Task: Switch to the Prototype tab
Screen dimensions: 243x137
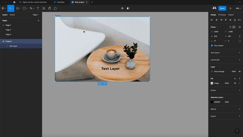Action: pyautogui.click(x=222, y=15)
